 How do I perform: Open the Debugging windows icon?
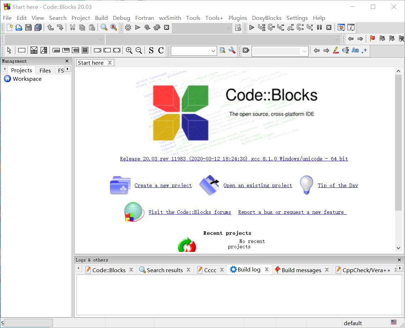coord(341,27)
